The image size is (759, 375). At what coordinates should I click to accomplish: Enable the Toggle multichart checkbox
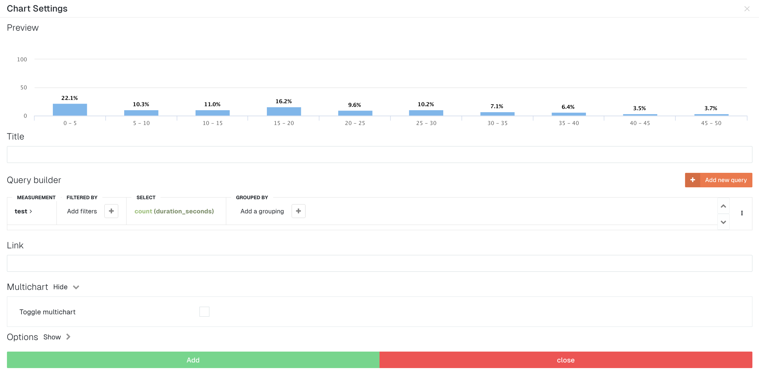click(204, 312)
